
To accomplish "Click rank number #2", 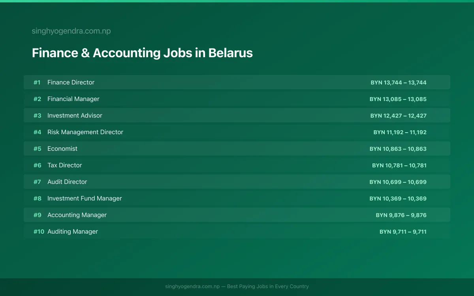I will tap(37, 99).
